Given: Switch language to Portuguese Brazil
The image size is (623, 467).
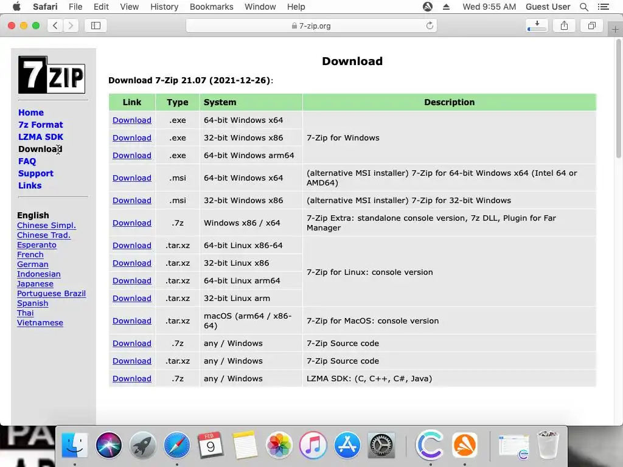Looking at the screenshot, I should point(51,294).
